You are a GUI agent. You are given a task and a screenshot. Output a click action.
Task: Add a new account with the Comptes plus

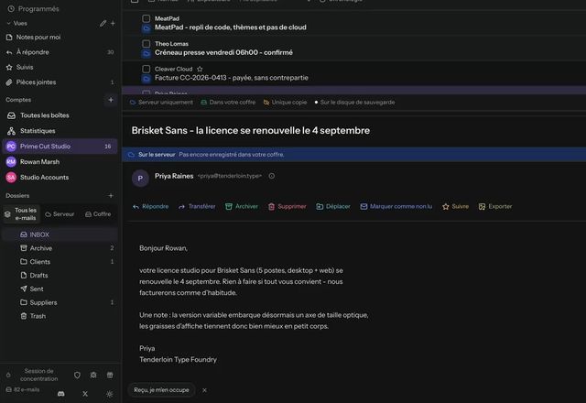pyautogui.click(x=111, y=100)
